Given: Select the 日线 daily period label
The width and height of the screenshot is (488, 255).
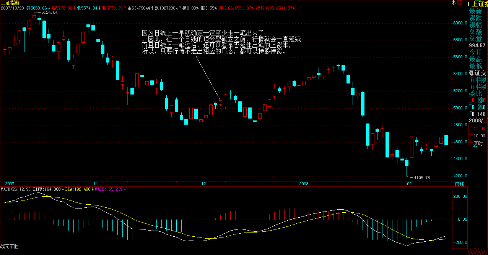Looking at the screenshot, I should click(x=459, y=184).
